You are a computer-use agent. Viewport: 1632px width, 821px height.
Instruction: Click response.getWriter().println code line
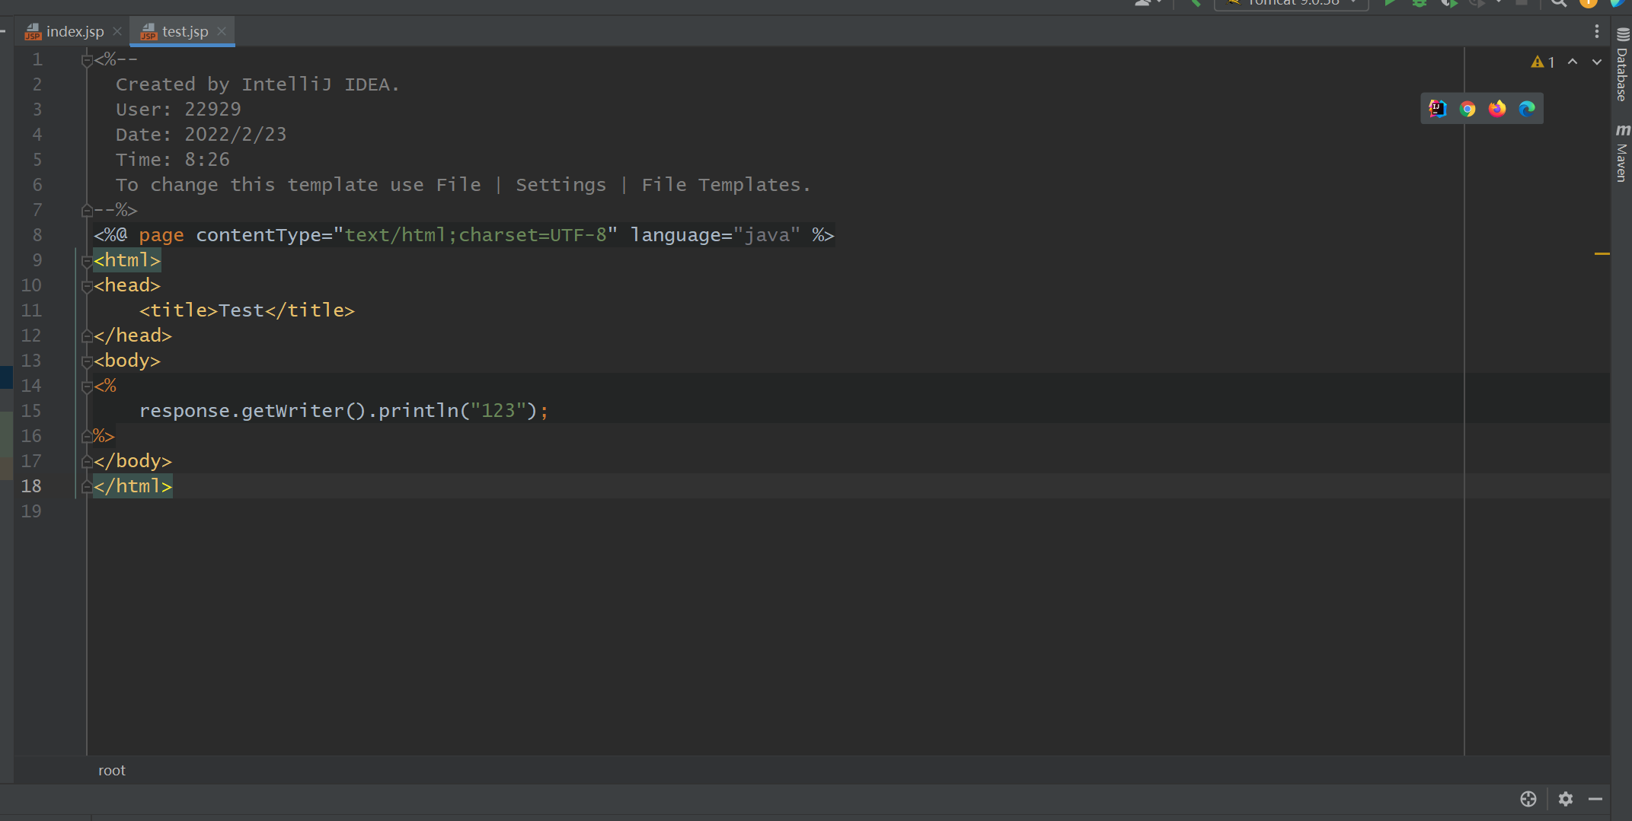tap(343, 411)
